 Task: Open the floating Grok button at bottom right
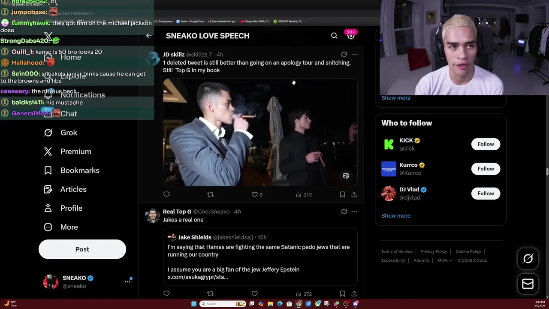click(528, 258)
